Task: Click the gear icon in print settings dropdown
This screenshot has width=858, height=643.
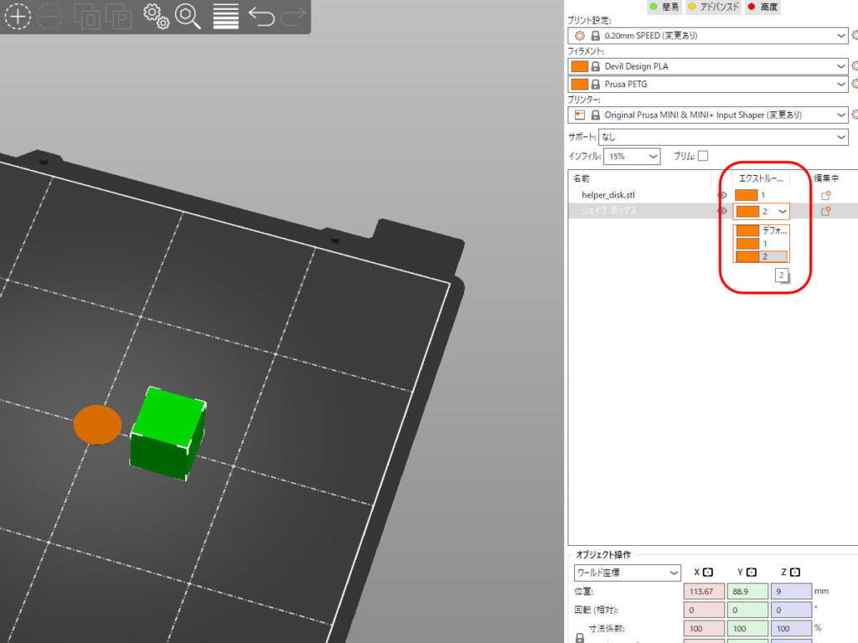Action: point(580,35)
